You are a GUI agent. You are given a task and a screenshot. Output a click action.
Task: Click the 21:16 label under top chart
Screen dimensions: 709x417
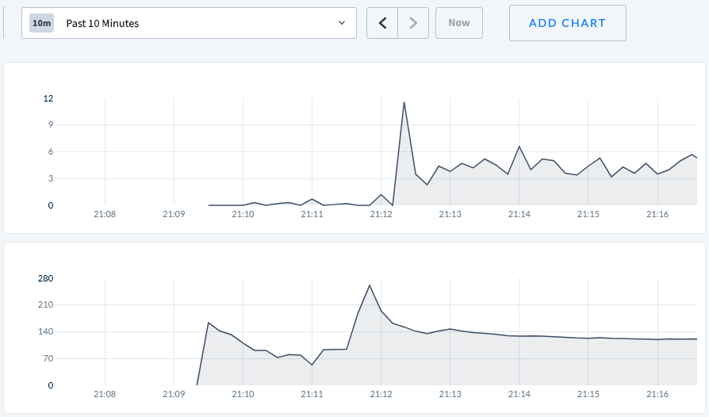click(657, 214)
